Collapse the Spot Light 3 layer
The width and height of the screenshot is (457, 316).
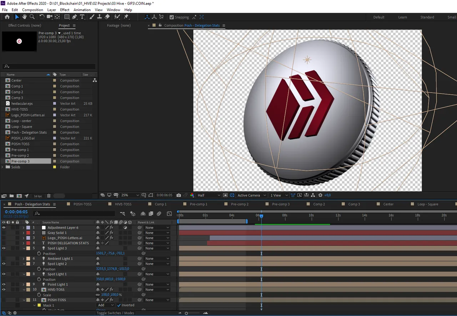24,248
